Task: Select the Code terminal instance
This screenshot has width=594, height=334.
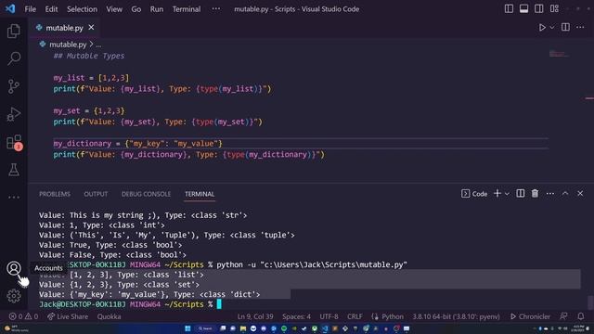Action: click(x=474, y=194)
